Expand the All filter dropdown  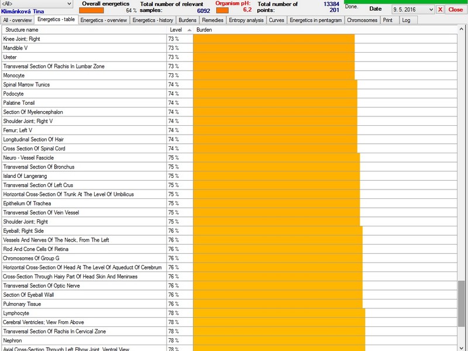point(70,4)
